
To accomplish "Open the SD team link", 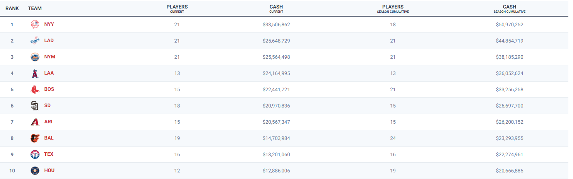I will point(47,106).
